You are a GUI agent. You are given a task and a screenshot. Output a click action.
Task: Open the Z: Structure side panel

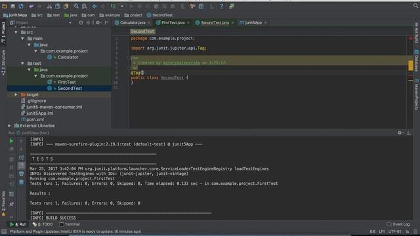pyautogui.click(x=3, y=63)
